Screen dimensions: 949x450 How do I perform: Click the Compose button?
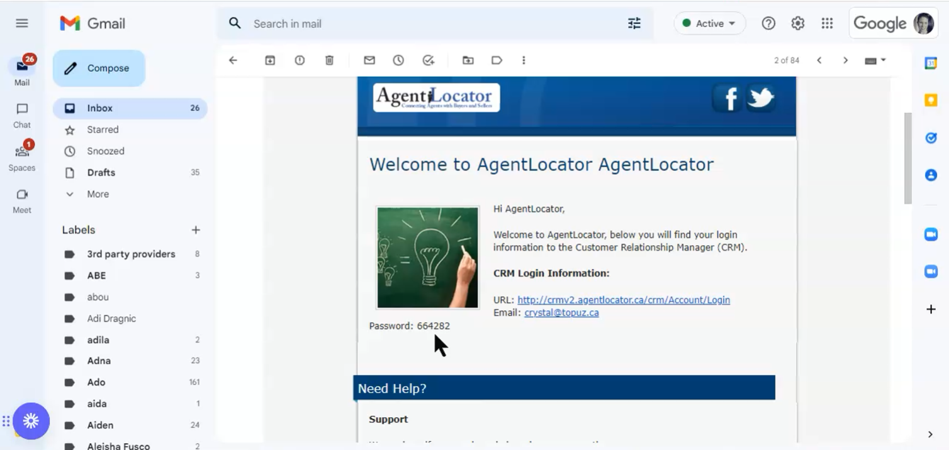(99, 68)
